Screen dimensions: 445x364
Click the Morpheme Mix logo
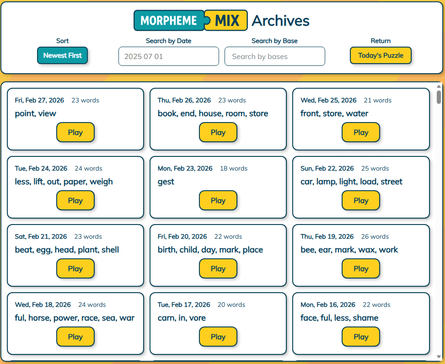(x=190, y=20)
